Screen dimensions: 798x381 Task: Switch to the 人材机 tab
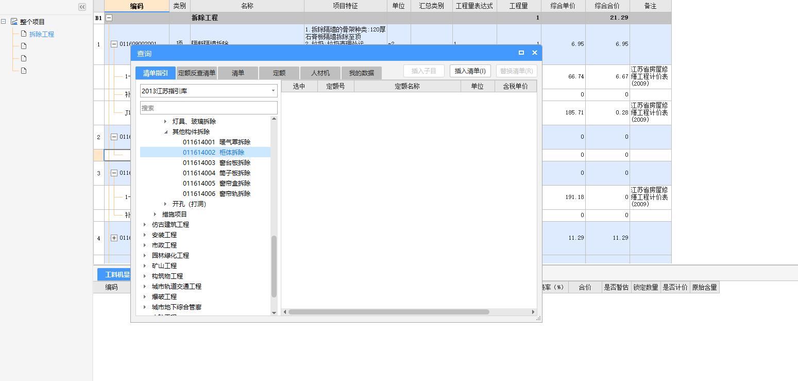click(x=320, y=73)
